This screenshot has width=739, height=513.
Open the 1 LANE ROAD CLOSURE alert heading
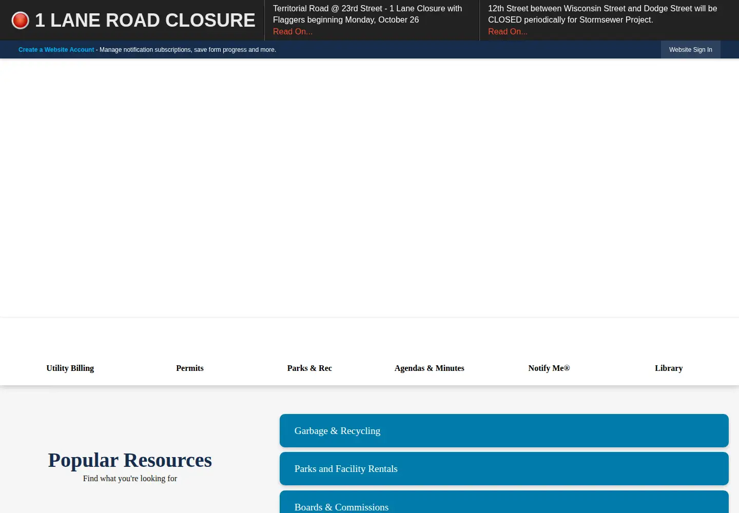tap(145, 21)
